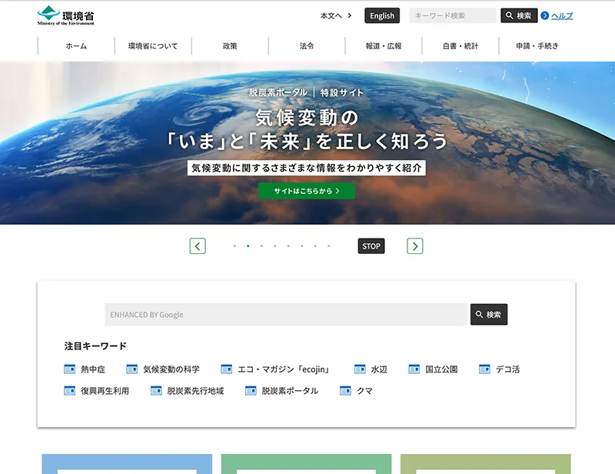Select the fifth carousel dot

tap(288, 245)
